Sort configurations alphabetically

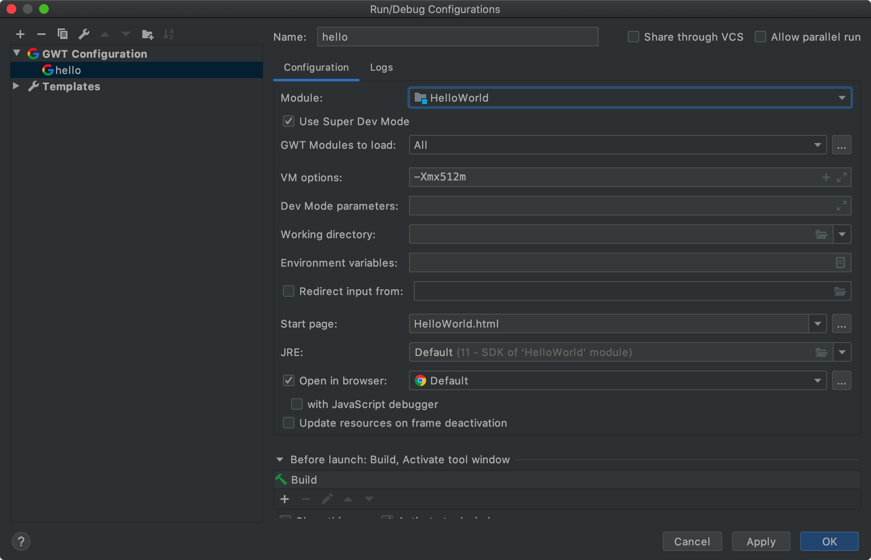[168, 35]
